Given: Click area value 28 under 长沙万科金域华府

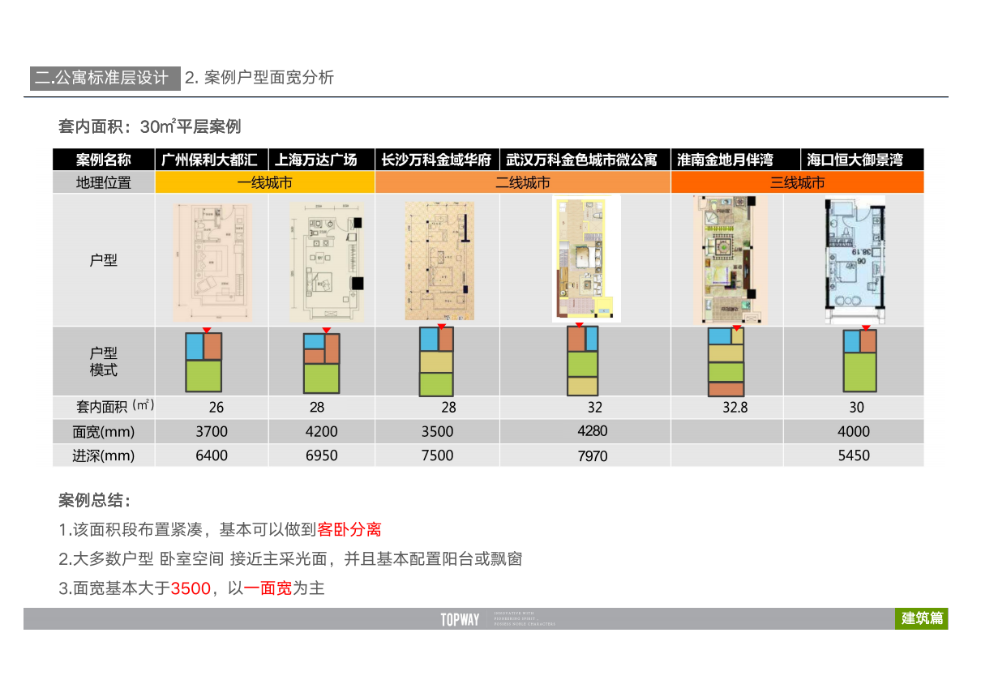Looking at the screenshot, I should coord(449,408).
